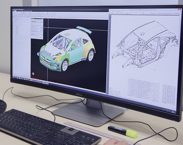This screenshot has width=183, height=145.
Task: Click the page number field in Adobe Reader
Action: point(134,13)
